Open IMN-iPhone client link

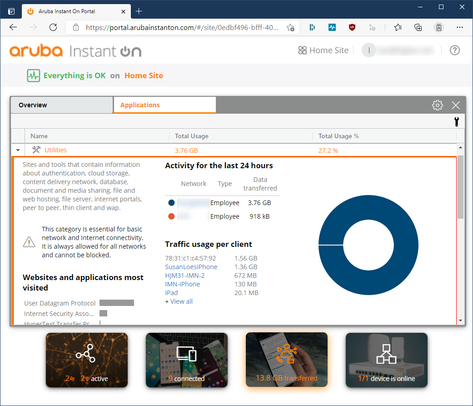[x=183, y=284]
